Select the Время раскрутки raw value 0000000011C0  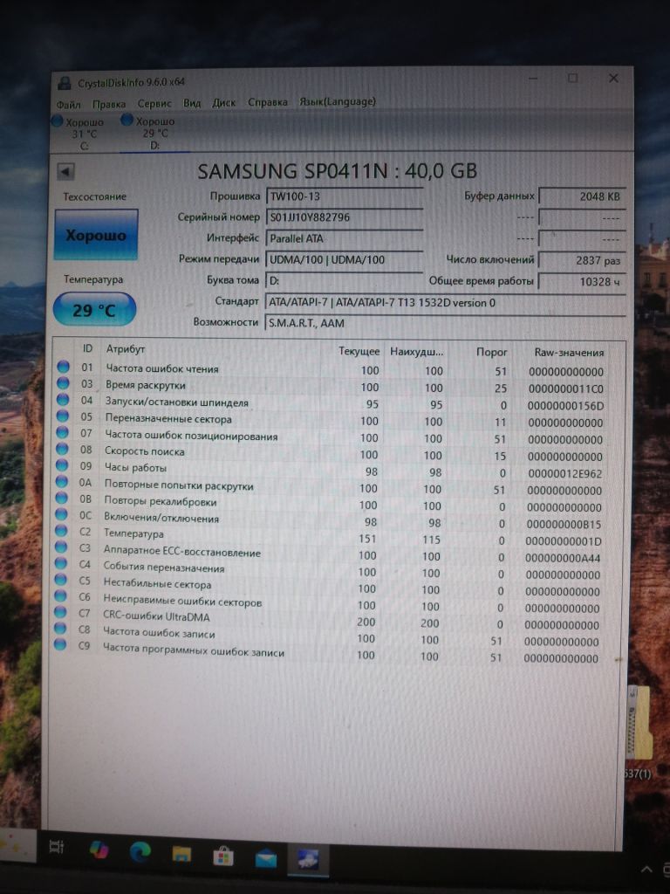coord(565,389)
